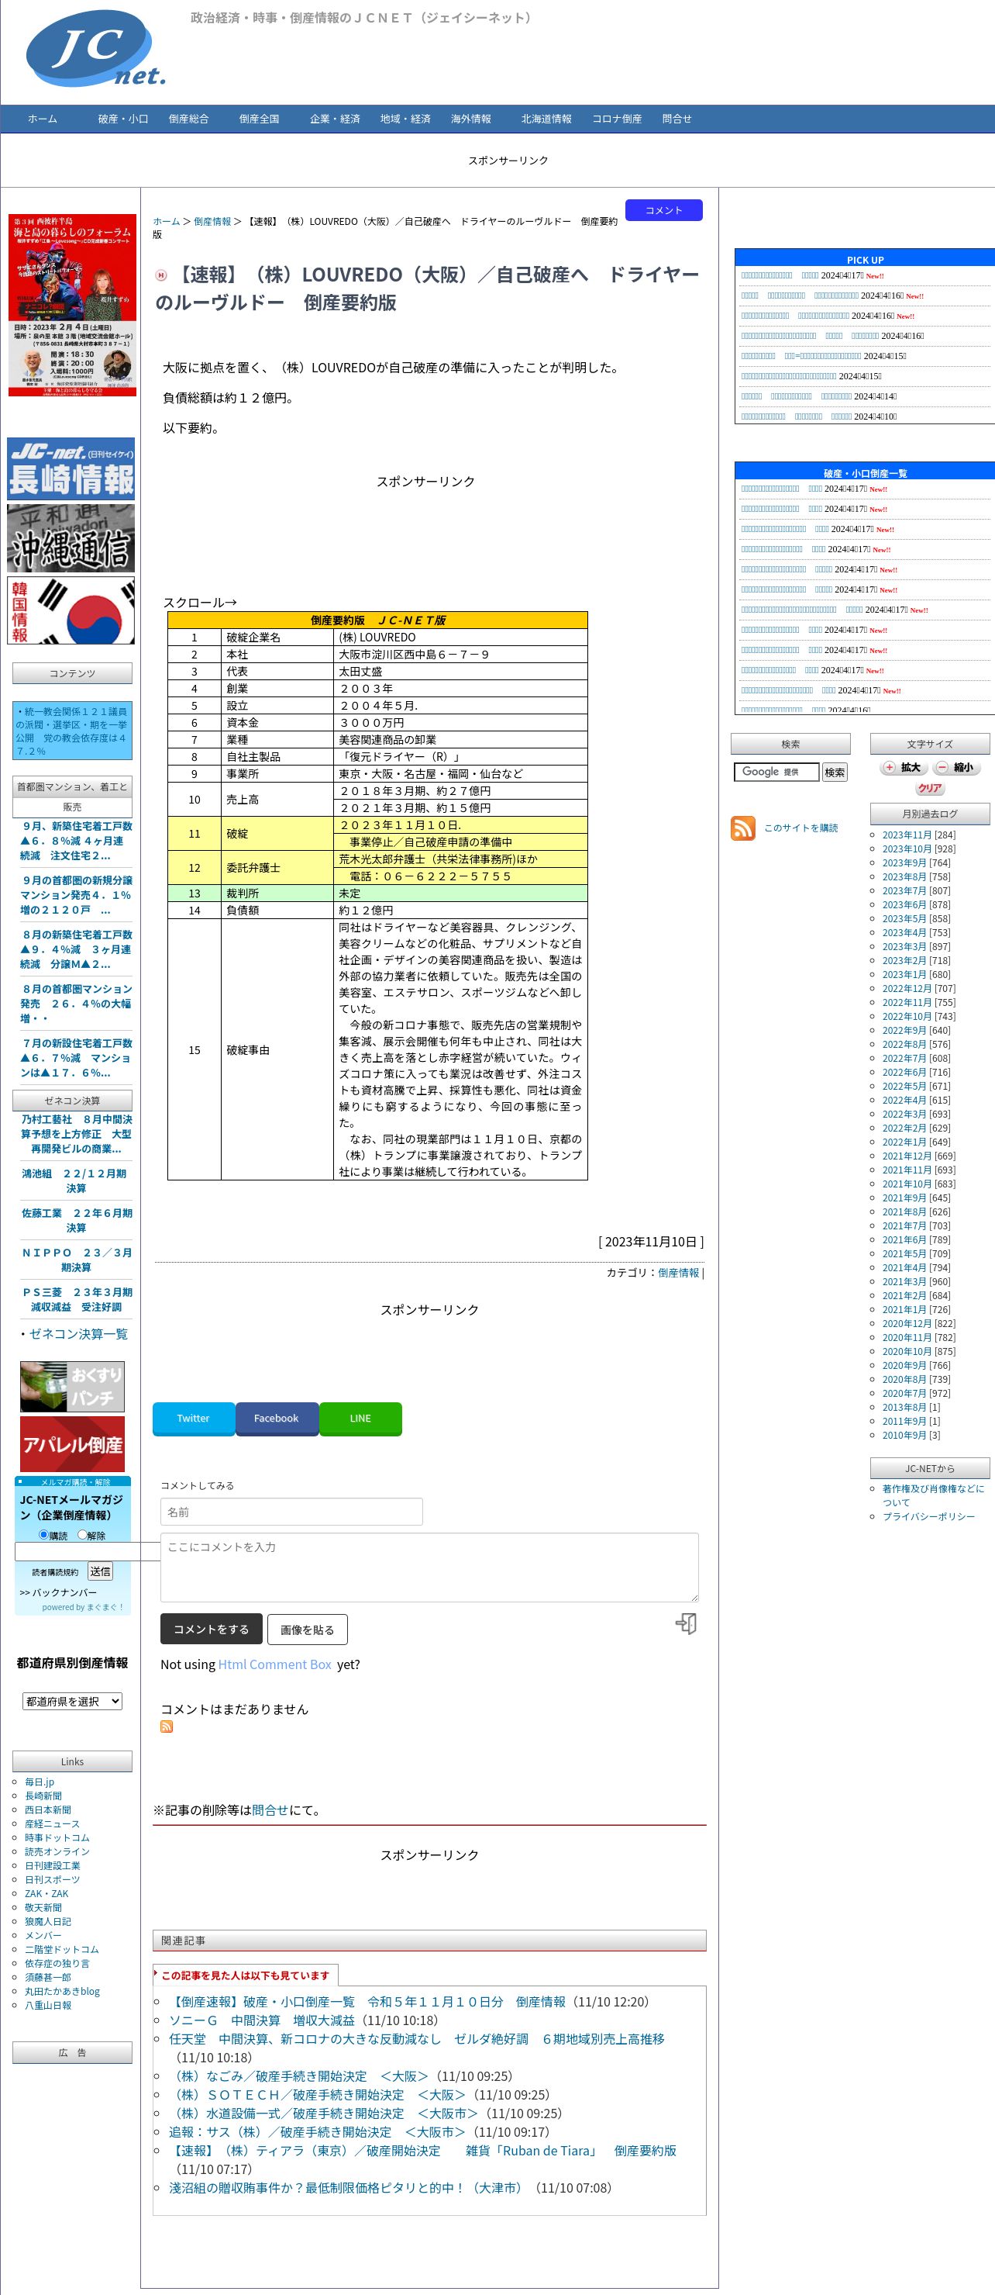Open the バックナンバー link
The height and width of the screenshot is (2295, 995).
coord(58,1592)
